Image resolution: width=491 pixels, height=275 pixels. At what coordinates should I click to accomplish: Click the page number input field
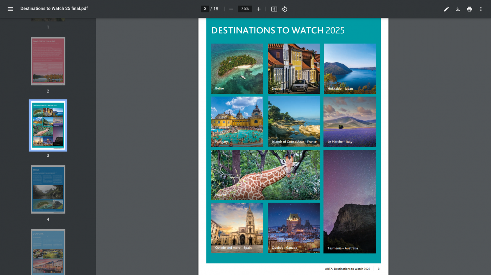[205, 9]
